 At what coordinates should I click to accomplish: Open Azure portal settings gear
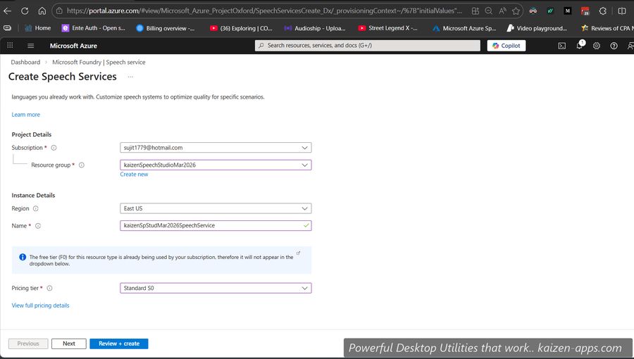pos(597,46)
